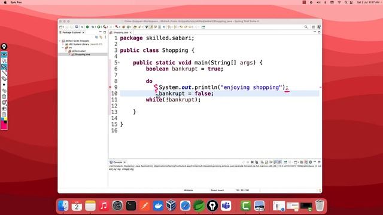This screenshot has width=383, height=215.
Task: Collapse the src folder node
Action: (x=63, y=48)
